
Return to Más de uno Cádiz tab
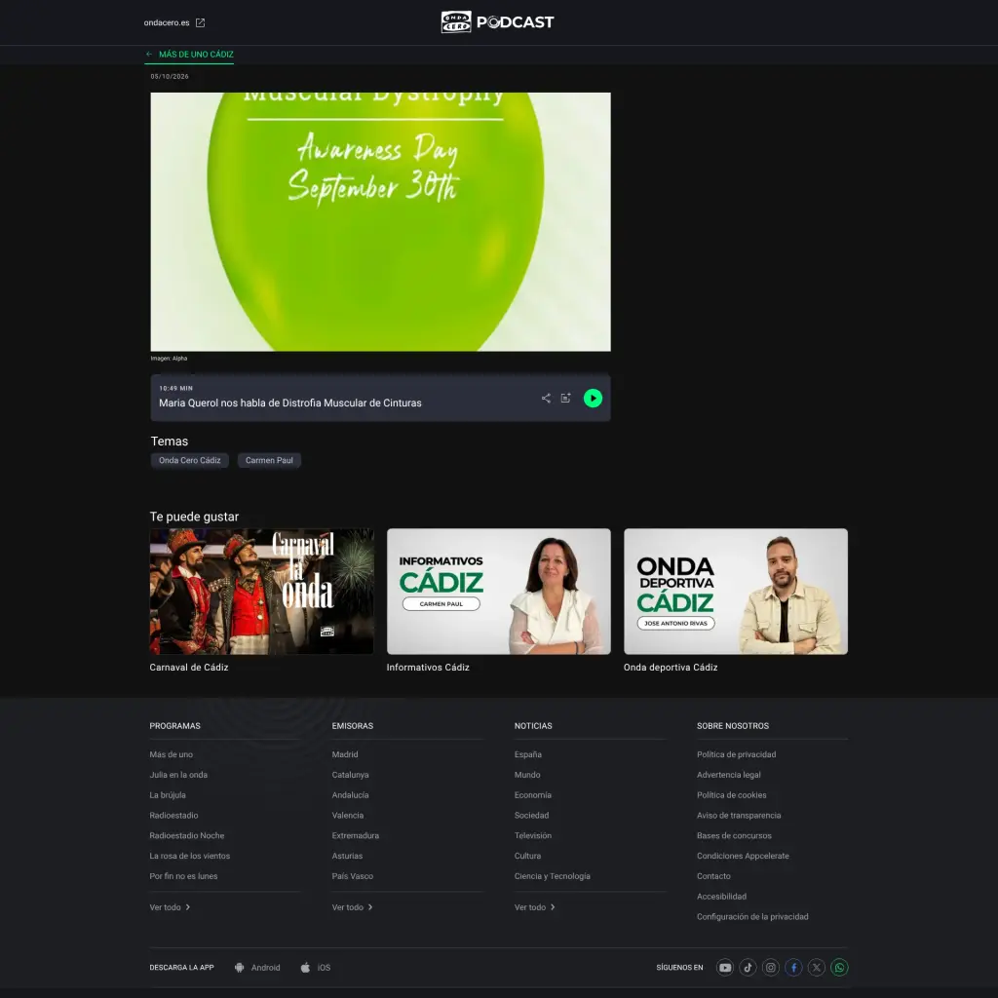(x=190, y=55)
